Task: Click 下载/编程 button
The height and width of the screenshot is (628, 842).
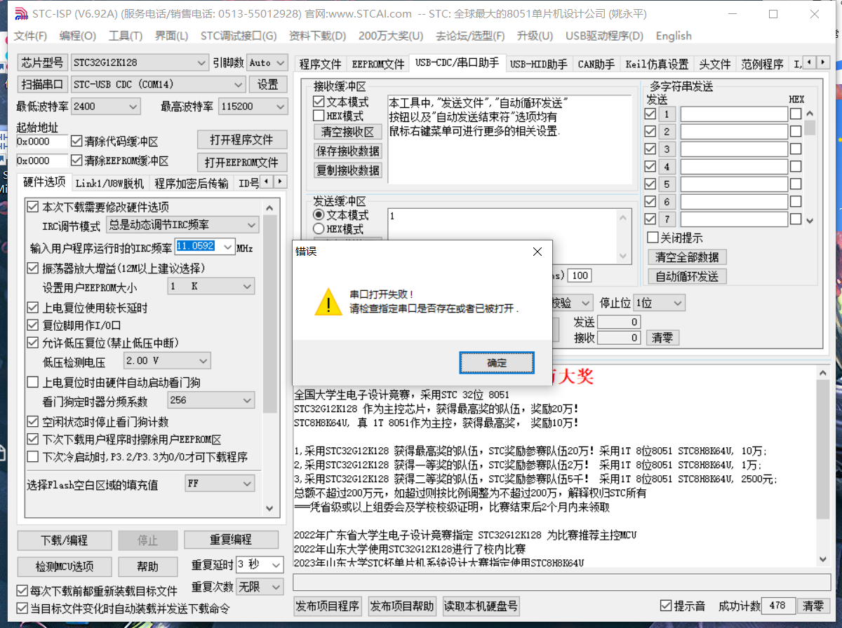Action: [65, 540]
